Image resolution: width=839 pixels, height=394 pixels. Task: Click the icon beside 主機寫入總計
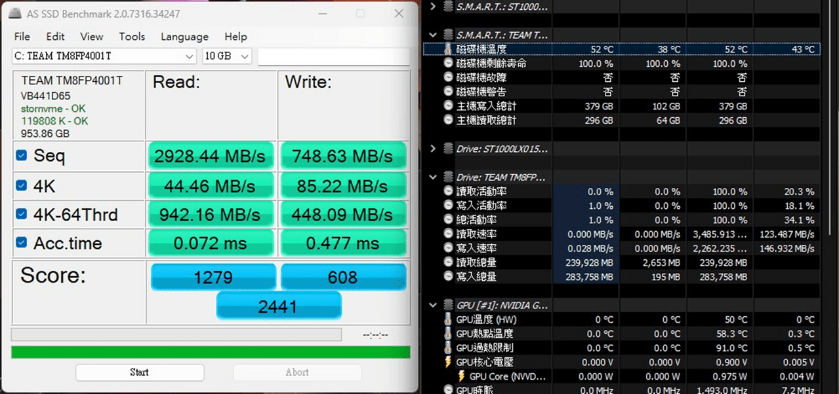(x=448, y=106)
